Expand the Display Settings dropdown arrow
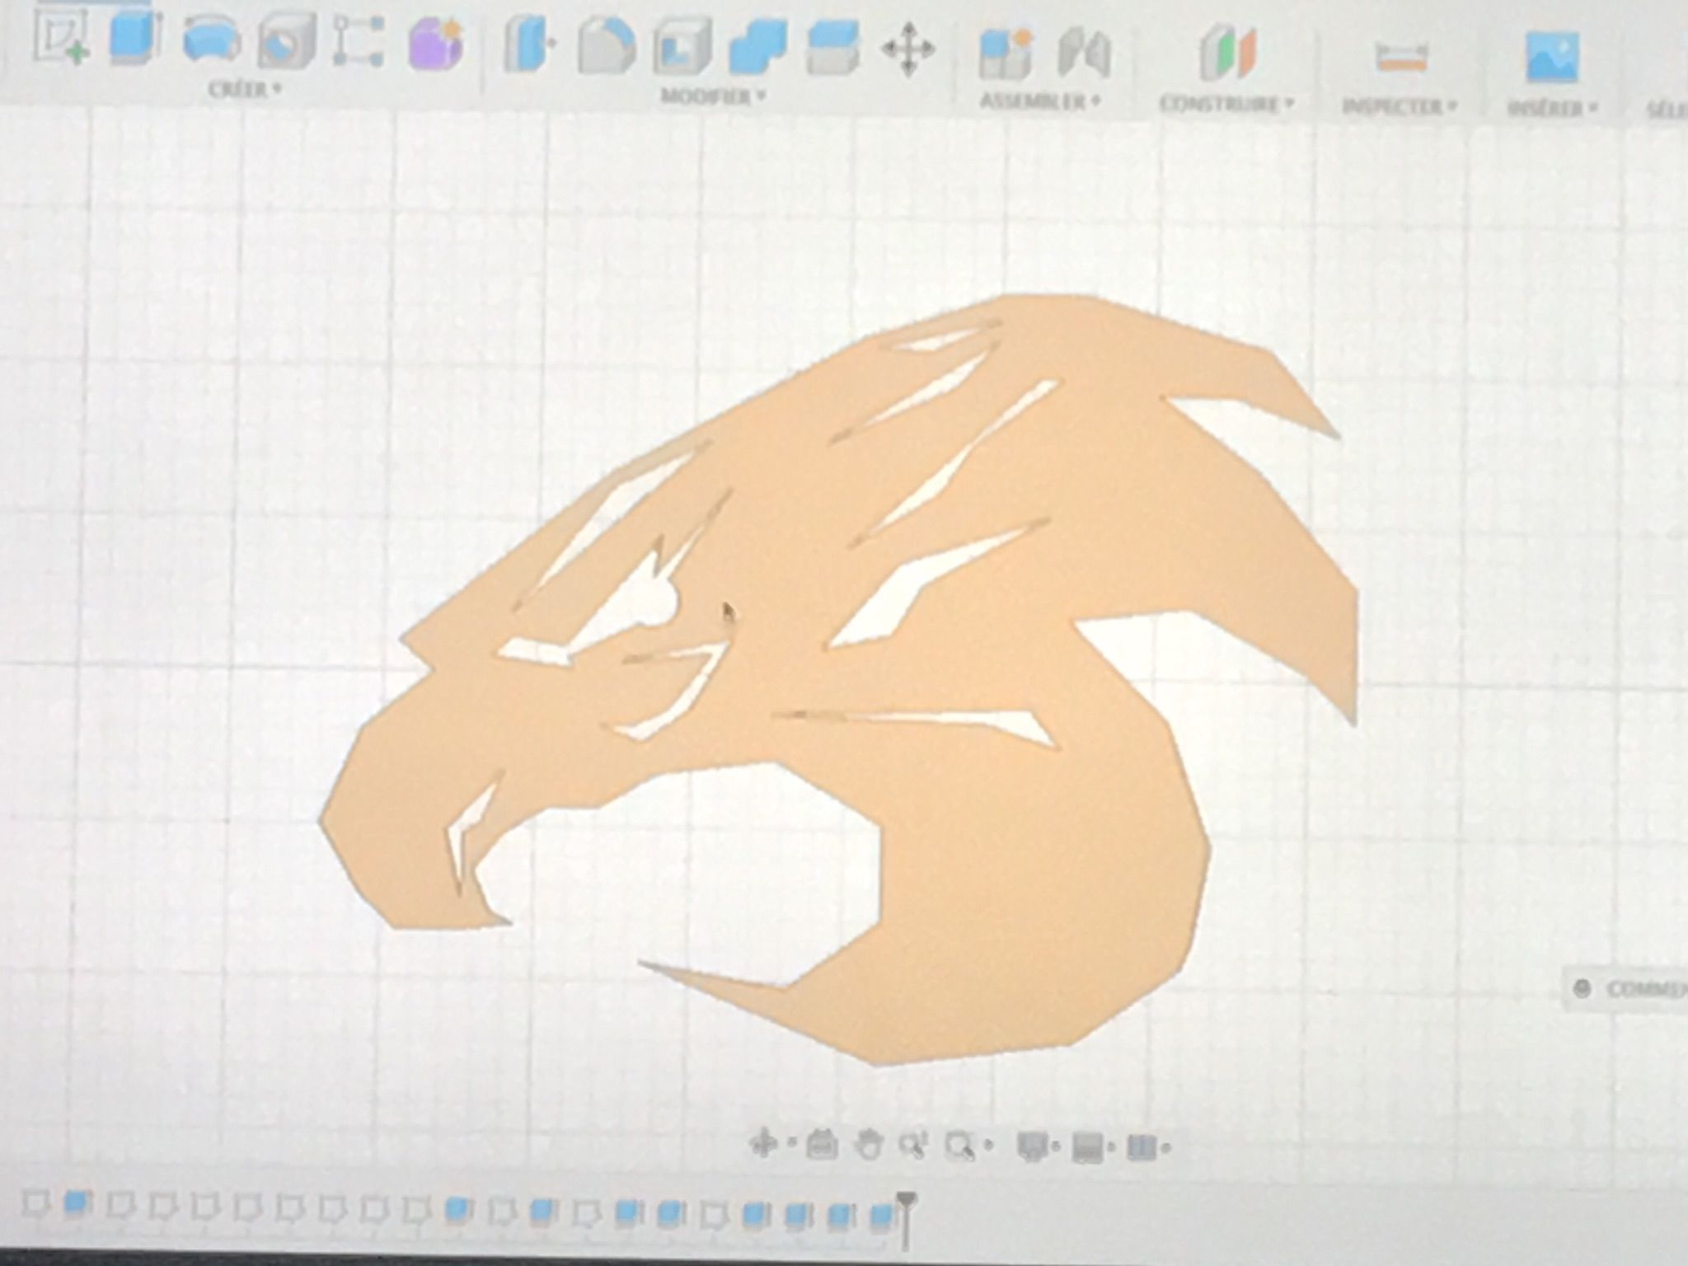Image resolution: width=1688 pixels, height=1266 pixels. [1057, 1146]
